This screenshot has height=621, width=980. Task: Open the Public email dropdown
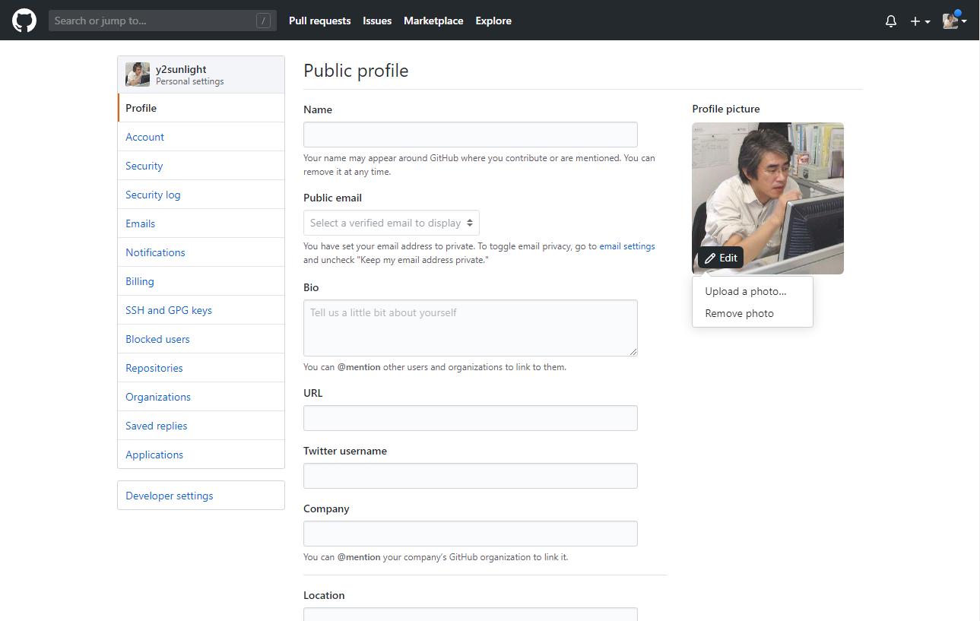[392, 223]
